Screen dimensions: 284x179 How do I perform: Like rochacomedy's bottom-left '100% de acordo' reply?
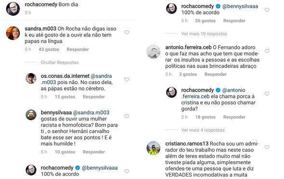click(127, 171)
